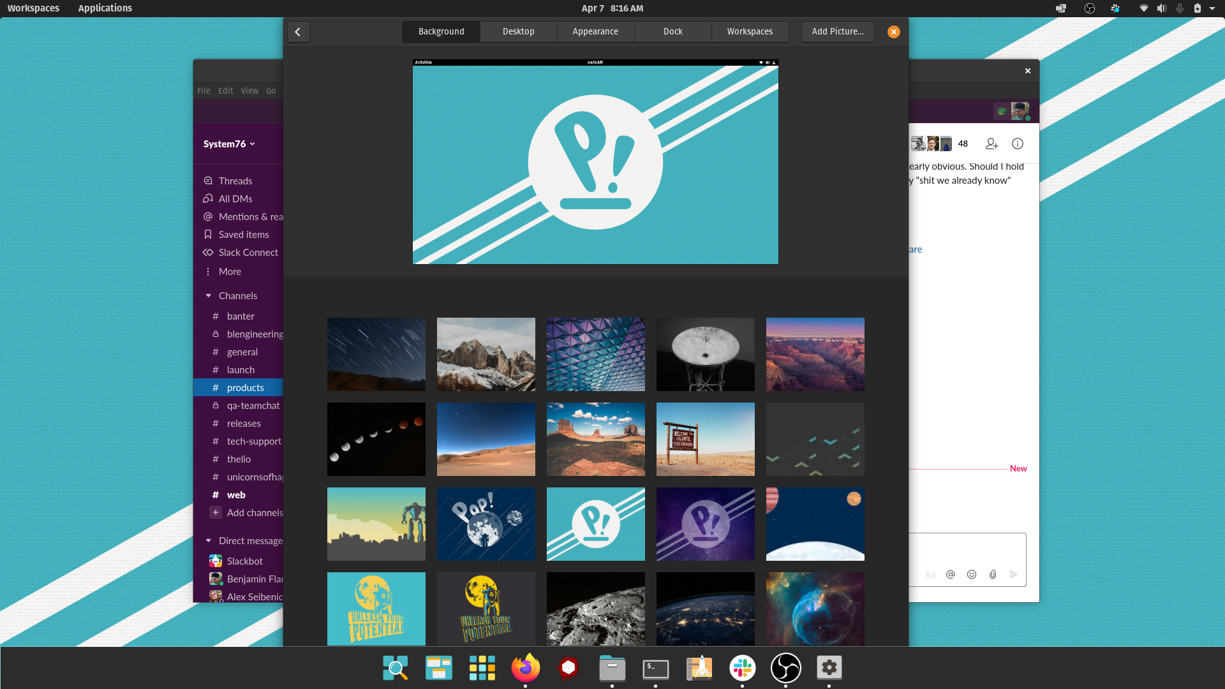Viewport: 1225px width, 689px height.
Task: Click the Settings gear in the dock
Action: 829,668
